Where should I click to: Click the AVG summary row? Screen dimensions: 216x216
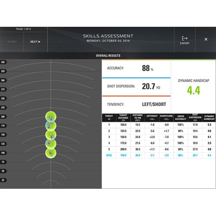(x=159, y=156)
